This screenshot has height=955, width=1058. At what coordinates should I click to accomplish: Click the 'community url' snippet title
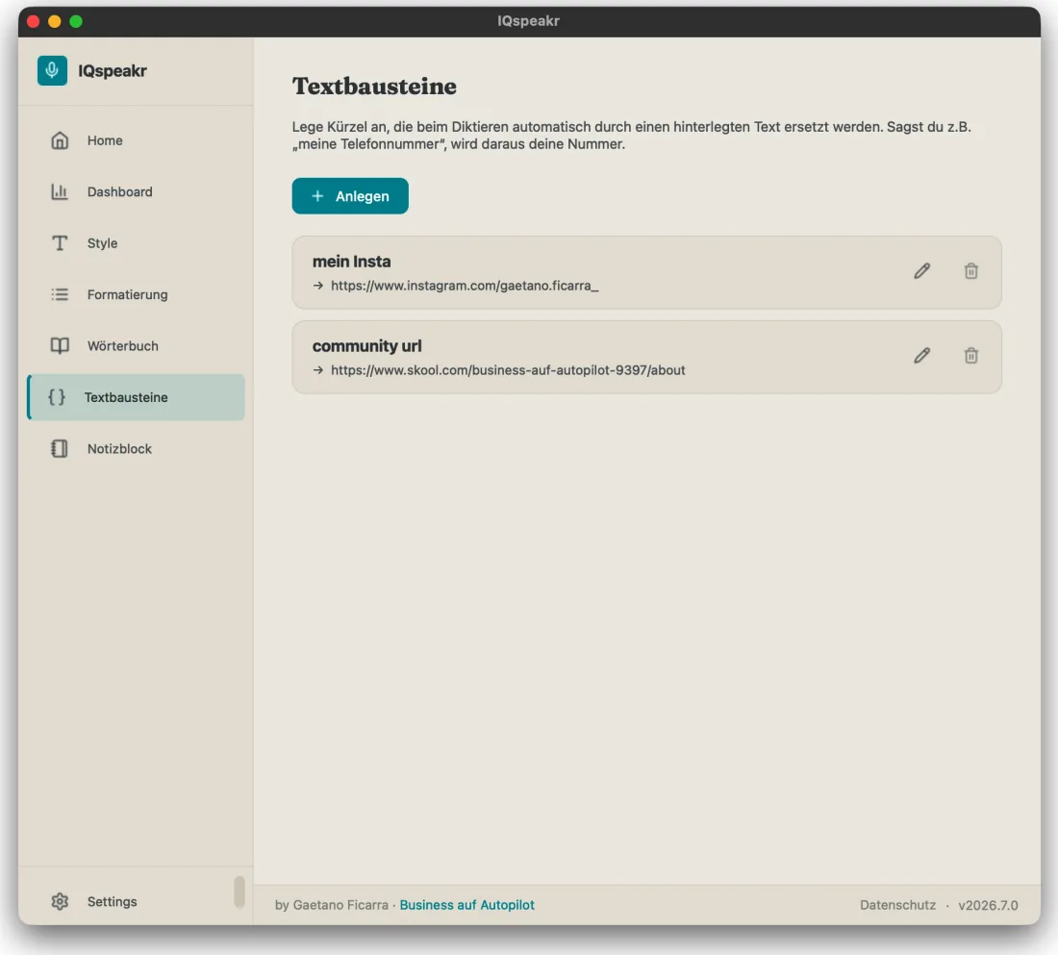[366, 345]
